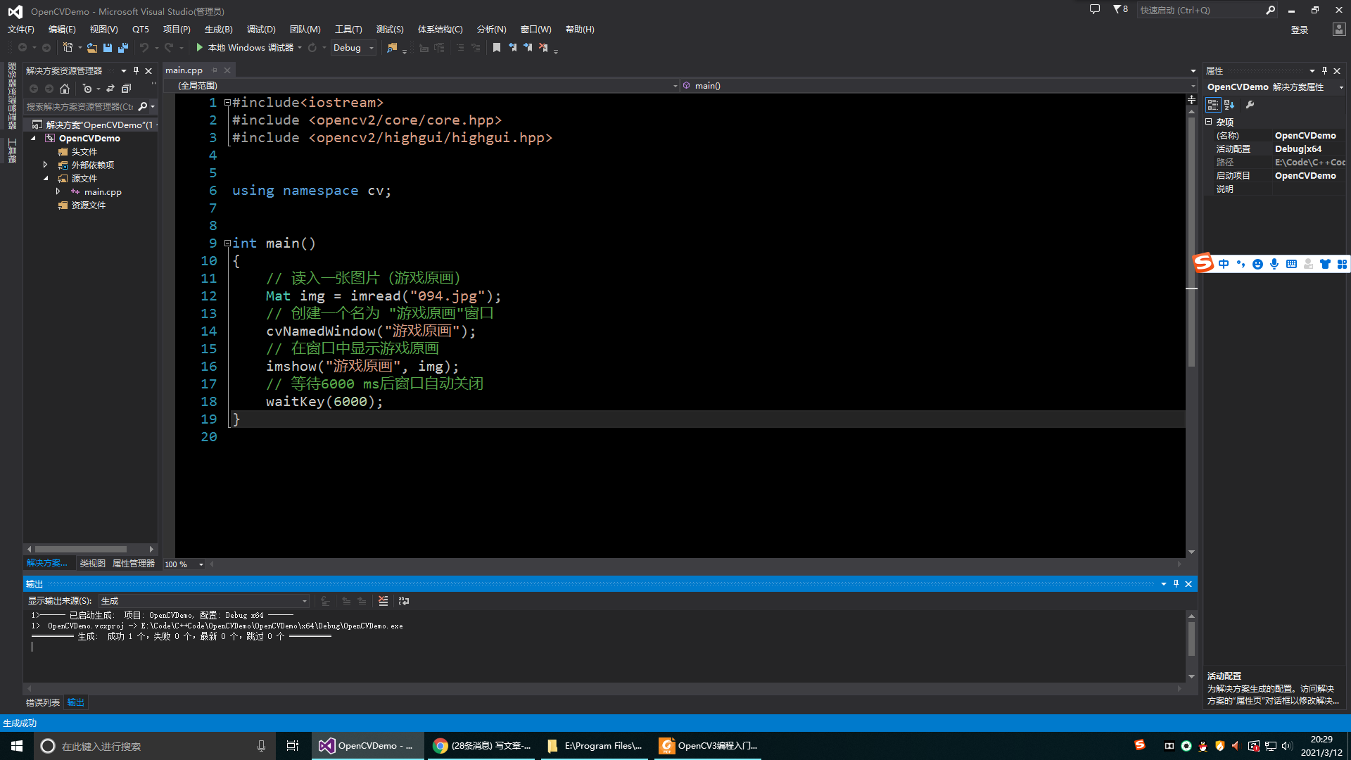Clear all output with the red-X icon
Screen dimensions: 1351x760
(383, 601)
